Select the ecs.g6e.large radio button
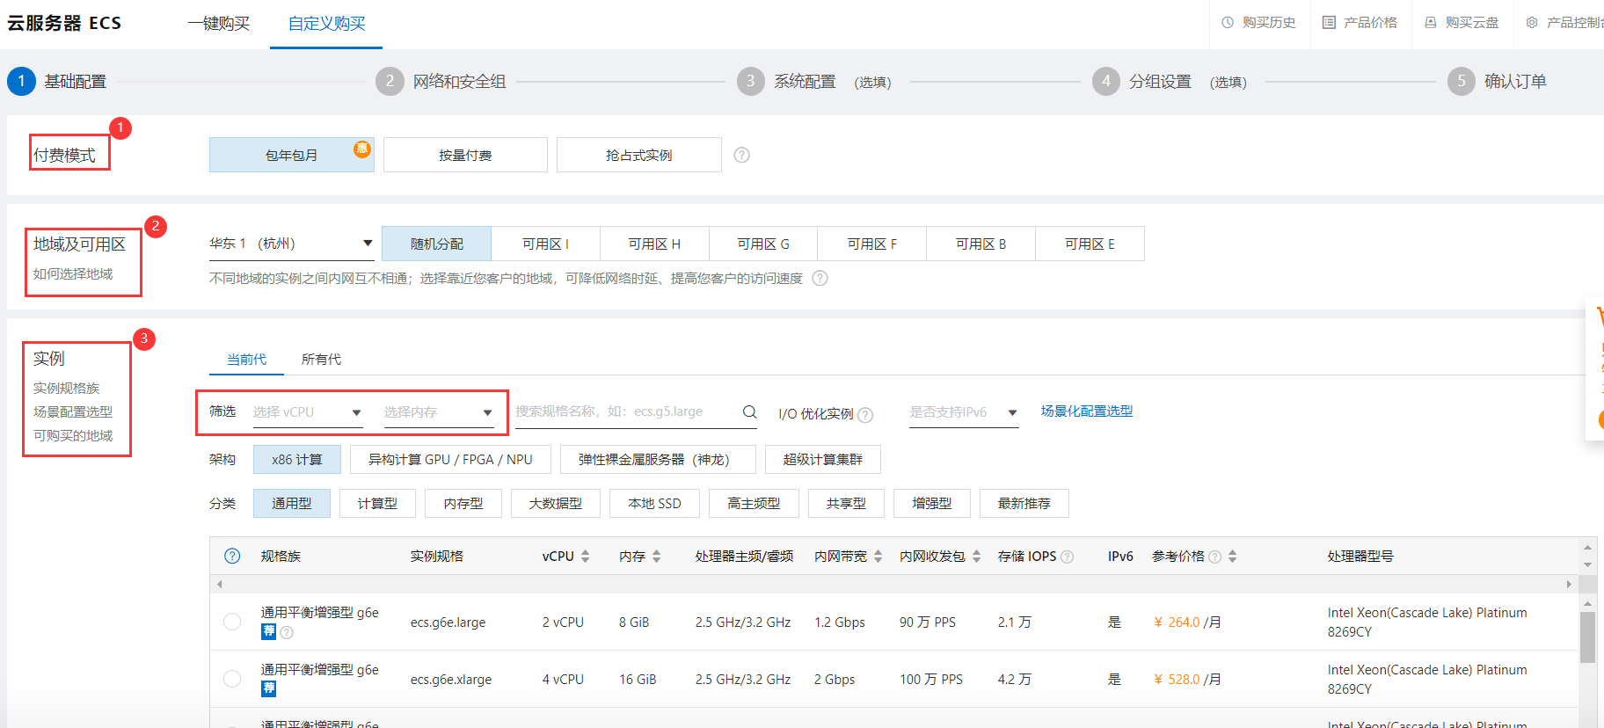The image size is (1604, 728). (x=232, y=622)
